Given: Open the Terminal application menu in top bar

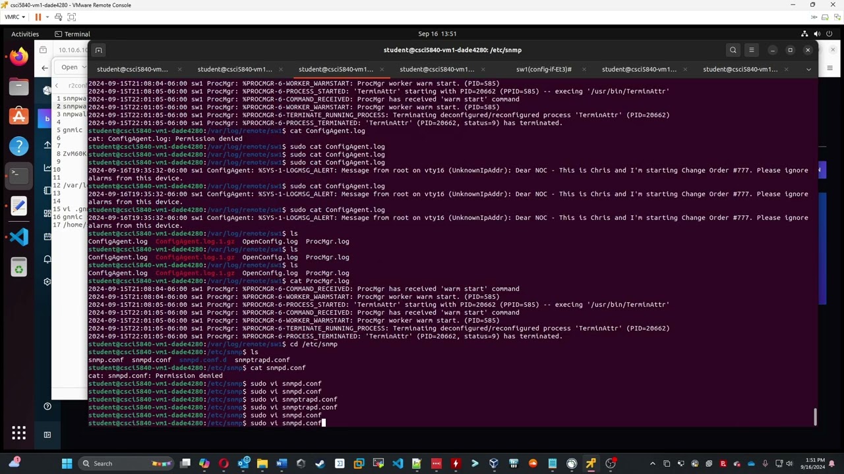Looking at the screenshot, I should pyautogui.click(x=72, y=34).
